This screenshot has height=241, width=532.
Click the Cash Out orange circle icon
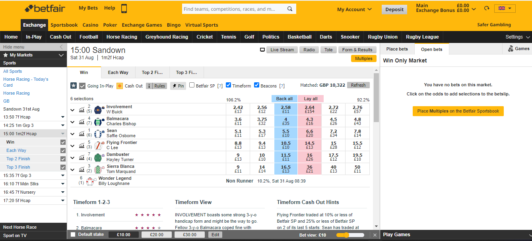(x=120, y=86)
